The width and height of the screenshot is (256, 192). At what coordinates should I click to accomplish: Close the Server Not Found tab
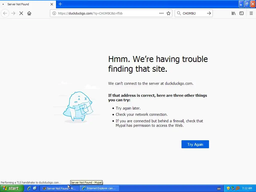tap(52, 4)
